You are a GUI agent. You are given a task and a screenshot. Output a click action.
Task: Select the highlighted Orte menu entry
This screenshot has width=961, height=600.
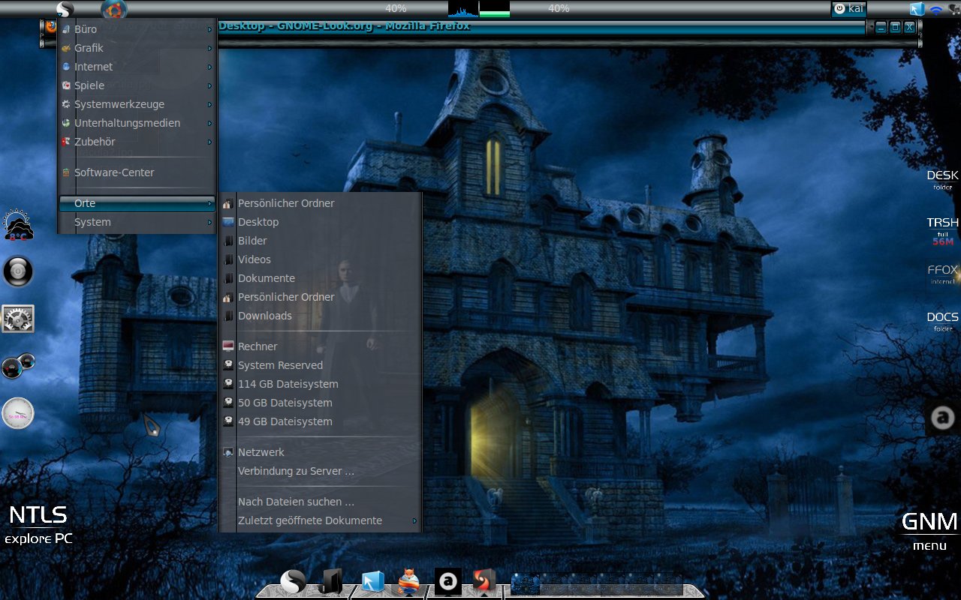click(137, 203)
